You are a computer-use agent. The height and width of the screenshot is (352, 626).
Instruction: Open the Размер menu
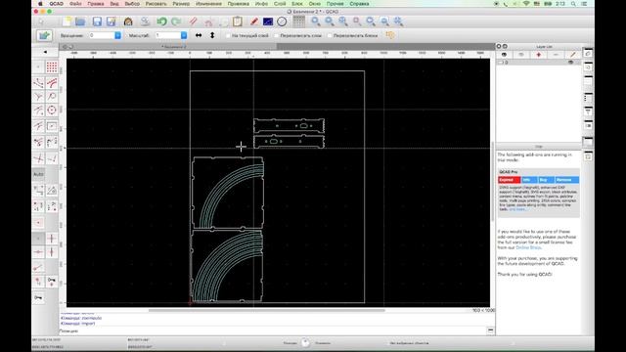click(181, 4)
